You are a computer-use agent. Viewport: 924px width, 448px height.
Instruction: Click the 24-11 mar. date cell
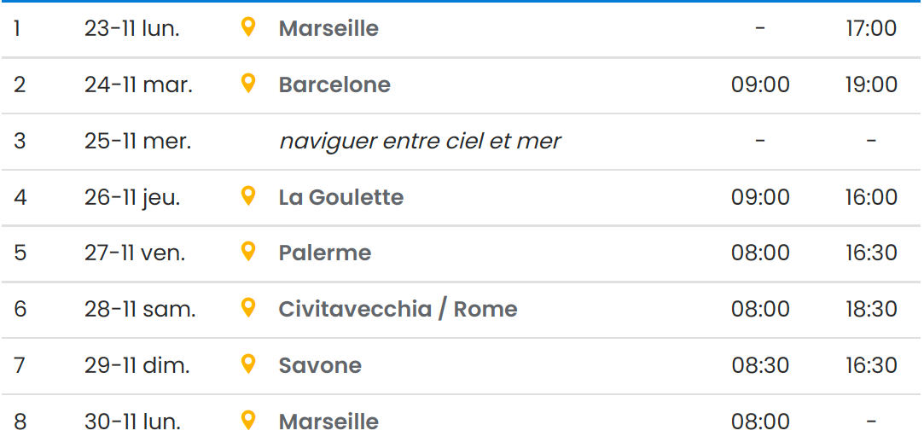[x=138, y=84]
